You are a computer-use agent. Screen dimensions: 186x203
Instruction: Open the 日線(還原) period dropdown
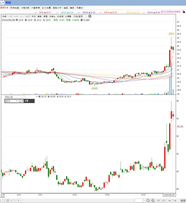[80, 16]
